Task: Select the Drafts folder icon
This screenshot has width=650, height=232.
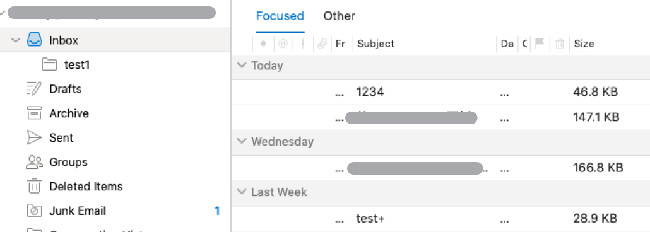Action: (x=34, y=89)
